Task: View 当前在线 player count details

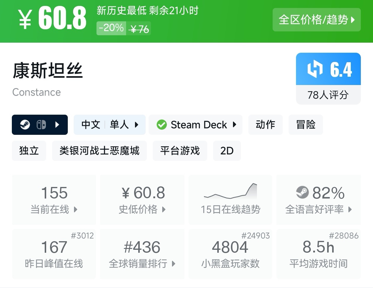Action: click(54, 199)
